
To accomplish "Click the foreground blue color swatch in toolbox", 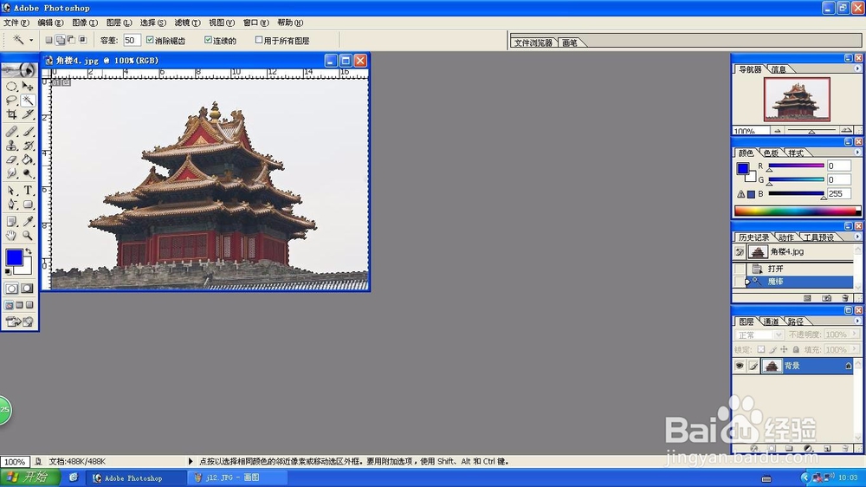I will (x=14, y=257).
